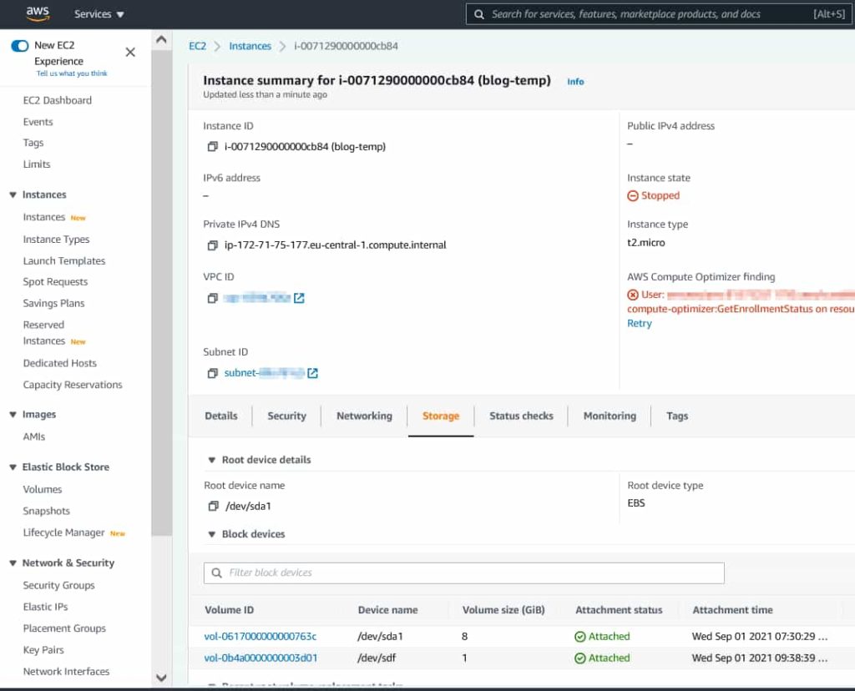This screenshot has width=855, height=691.
Task: Click the magnifier inside the block devices filter
Action: pos(217,573)
